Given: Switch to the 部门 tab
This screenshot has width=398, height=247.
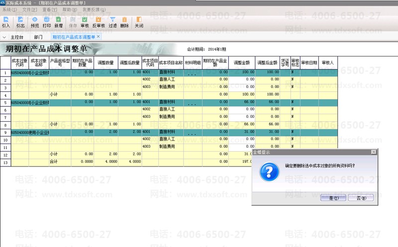Looking at the screenshot, I should [x=38, y=37].
